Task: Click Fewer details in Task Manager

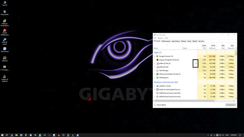Action: 160,105
